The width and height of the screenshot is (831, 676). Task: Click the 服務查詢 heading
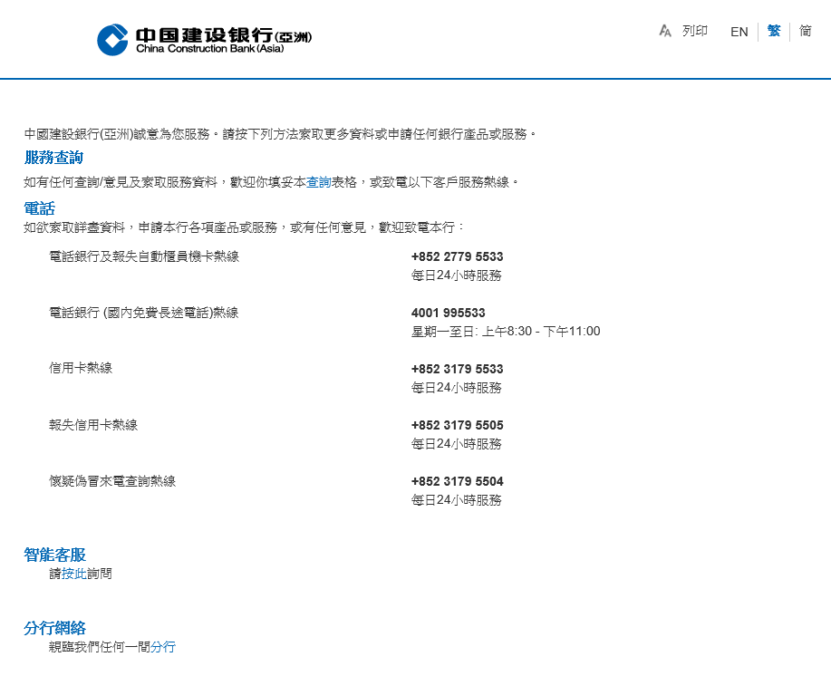[x=54, y=158]
